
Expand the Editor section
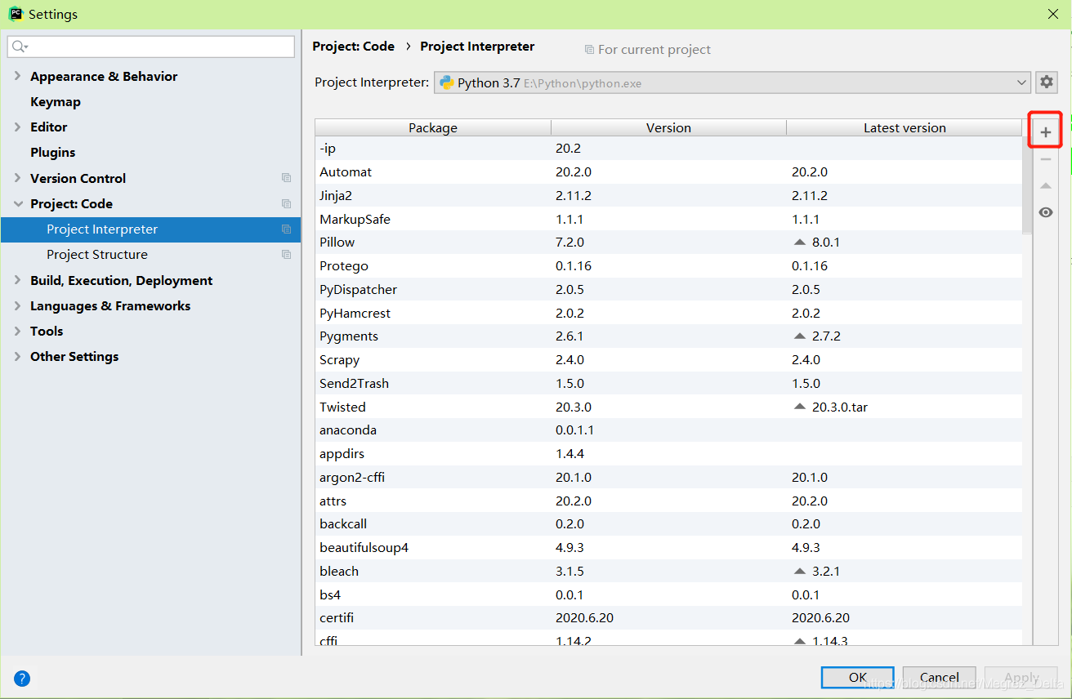click(17, 127)
